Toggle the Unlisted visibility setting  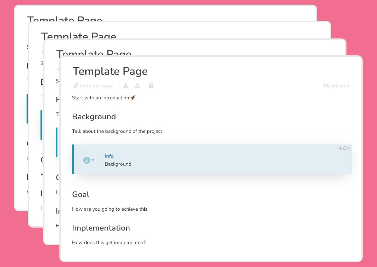click(x=336, y=86)
